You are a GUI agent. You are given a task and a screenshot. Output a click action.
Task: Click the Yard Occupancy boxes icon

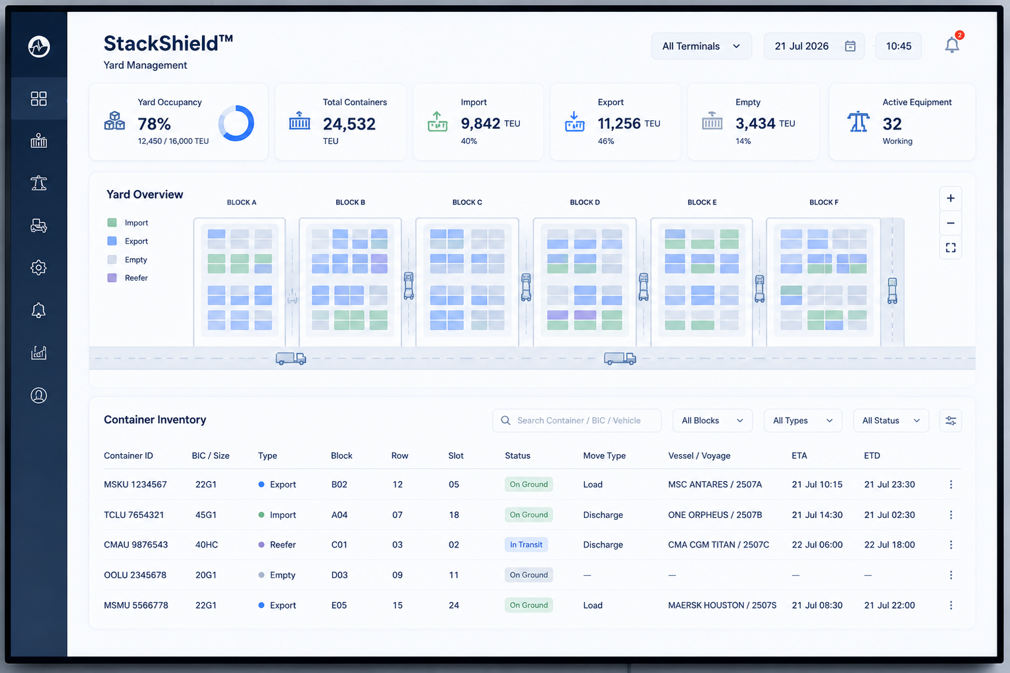[114, 121]
